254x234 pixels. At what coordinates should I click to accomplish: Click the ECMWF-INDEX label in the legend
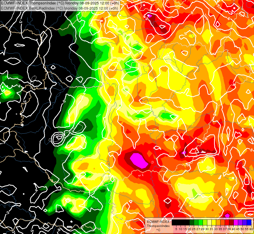click(x=158, y=222)
